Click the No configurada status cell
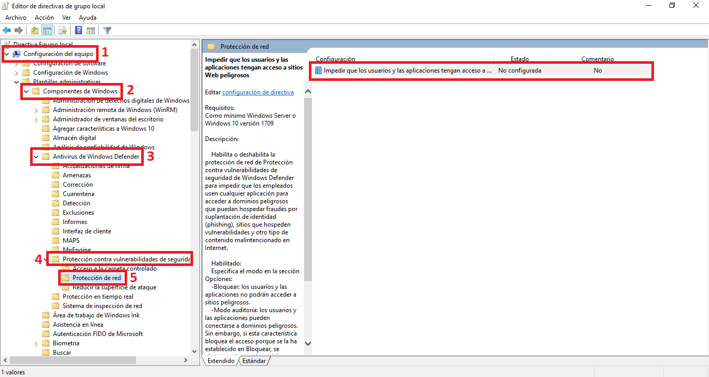This screenshot has width=709, height=377. click(x=520, y=71)
